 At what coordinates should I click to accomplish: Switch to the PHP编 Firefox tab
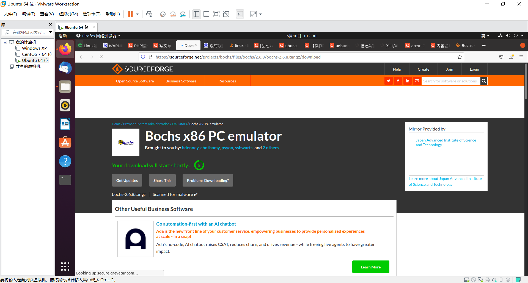[138, 46]
